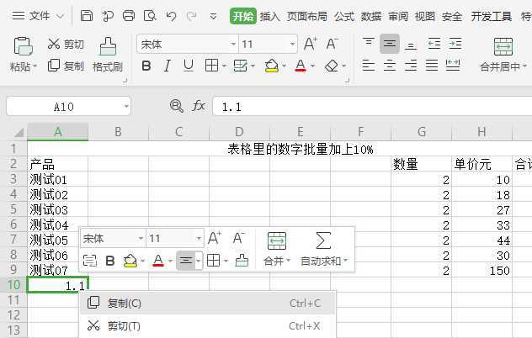This screenshot has width=532, height=338.
Task: Switch to the 开发工具 ribbon tab
Action: tap(492, 16)
